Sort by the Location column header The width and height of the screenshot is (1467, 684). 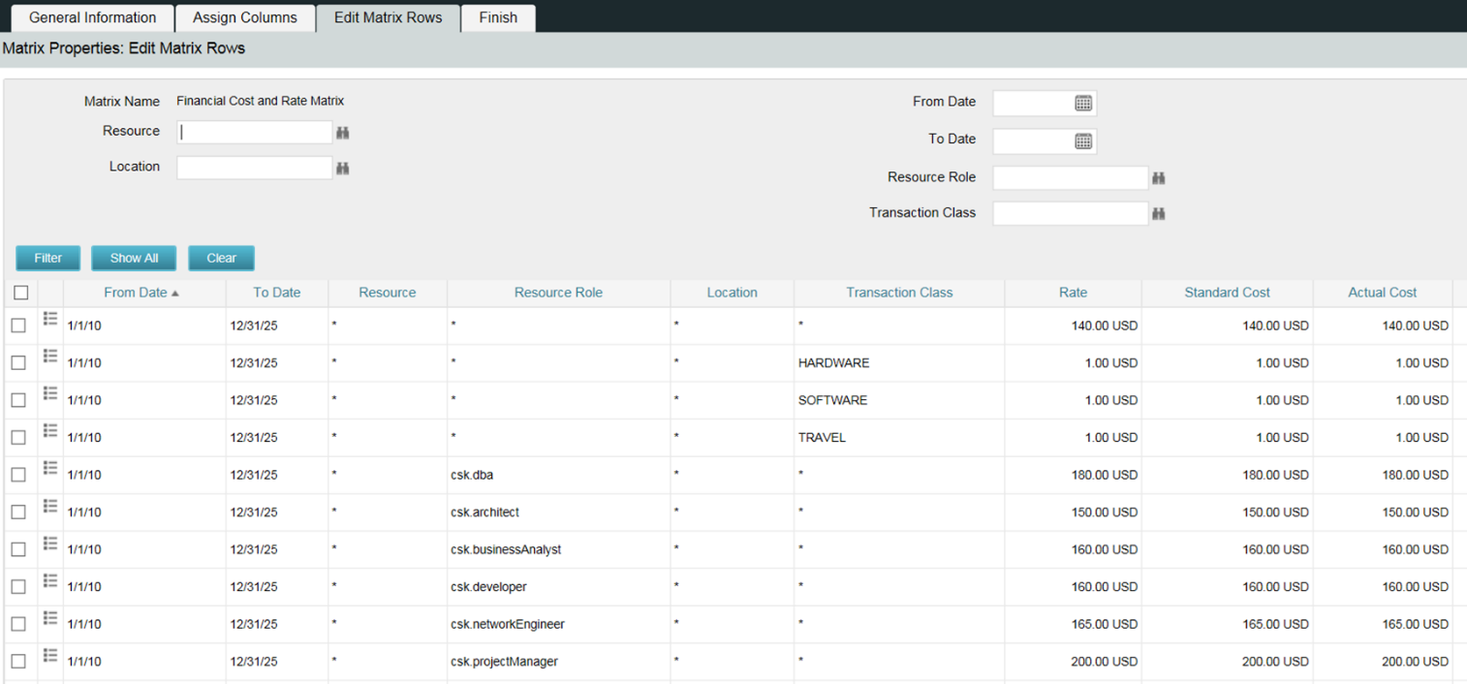pyautogui.click(x=733, y=293)
